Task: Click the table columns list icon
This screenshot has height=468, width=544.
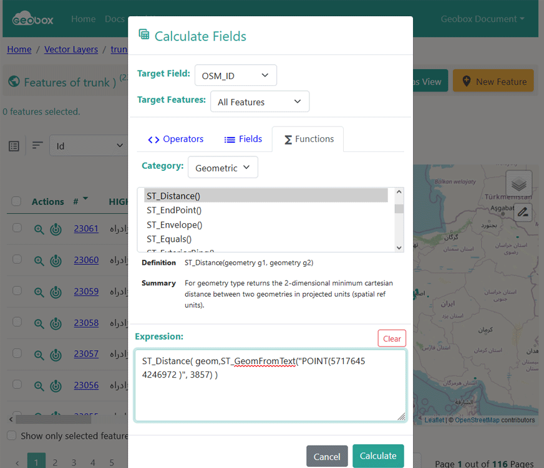Action: point(14,146)
